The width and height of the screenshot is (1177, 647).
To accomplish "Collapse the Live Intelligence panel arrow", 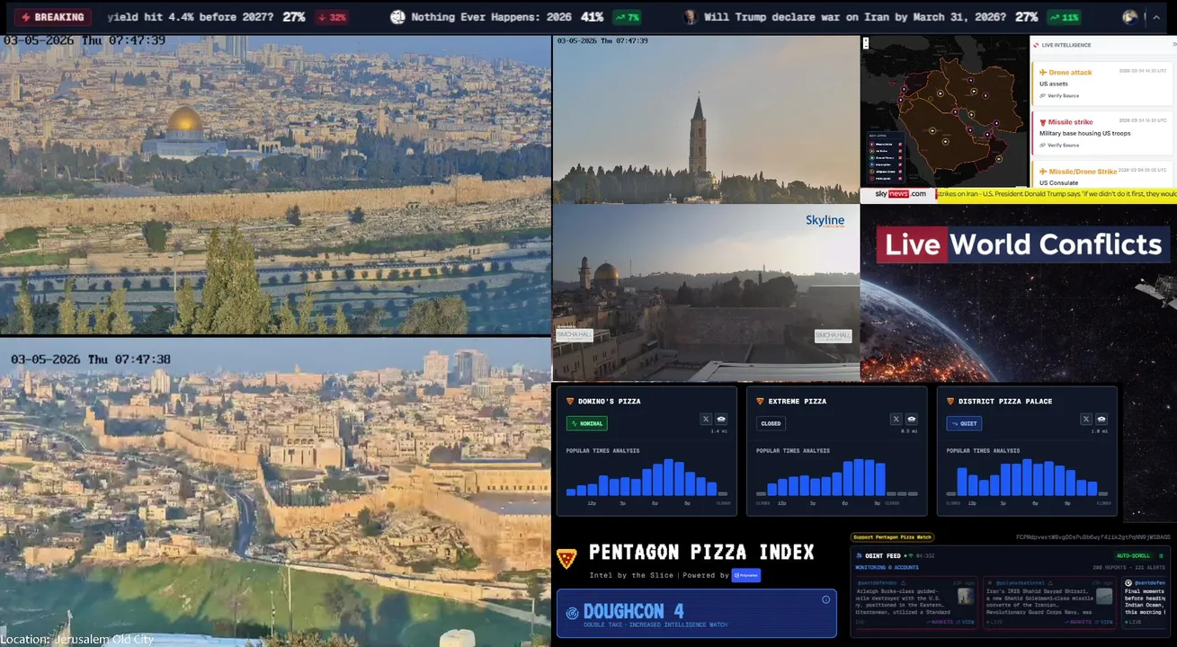I will click(x=1173, y=45).
